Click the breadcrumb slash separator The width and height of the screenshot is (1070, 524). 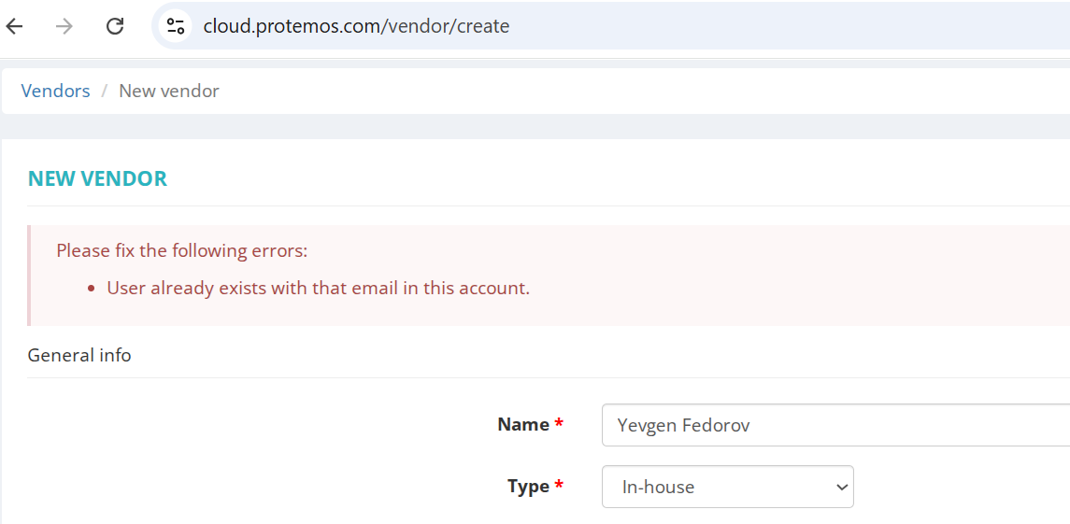point(105,92)
